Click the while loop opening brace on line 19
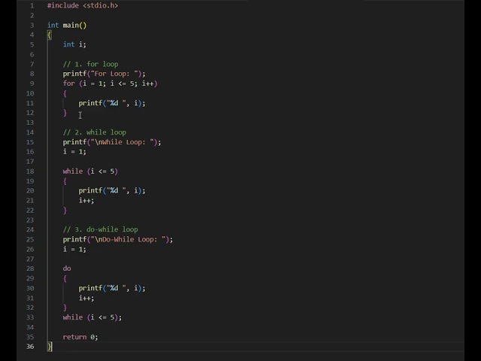The image size is (481, 361). coord(65,181)
